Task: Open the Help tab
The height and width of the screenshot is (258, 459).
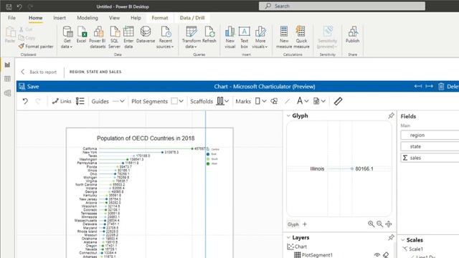Action: 136,18
